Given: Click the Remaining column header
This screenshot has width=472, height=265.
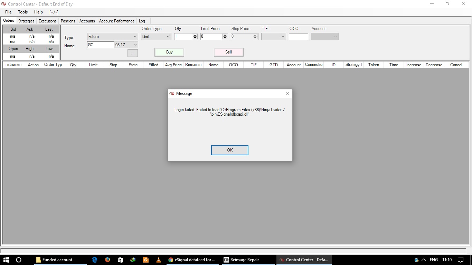Looking at the screenshot, I should click(193, 65).
